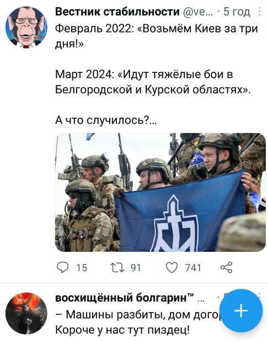Click the reply bubble icon
Viewport: 268px width, 343px height.
[62, 267]
